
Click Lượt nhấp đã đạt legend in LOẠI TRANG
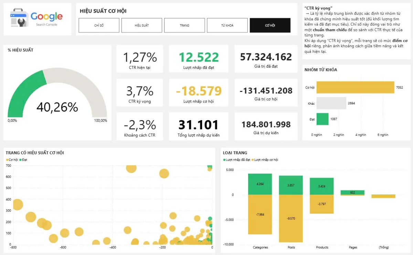coord(236,160)
